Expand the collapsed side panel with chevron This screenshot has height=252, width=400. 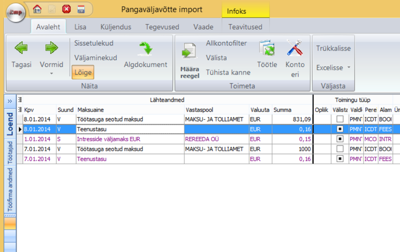10,101
